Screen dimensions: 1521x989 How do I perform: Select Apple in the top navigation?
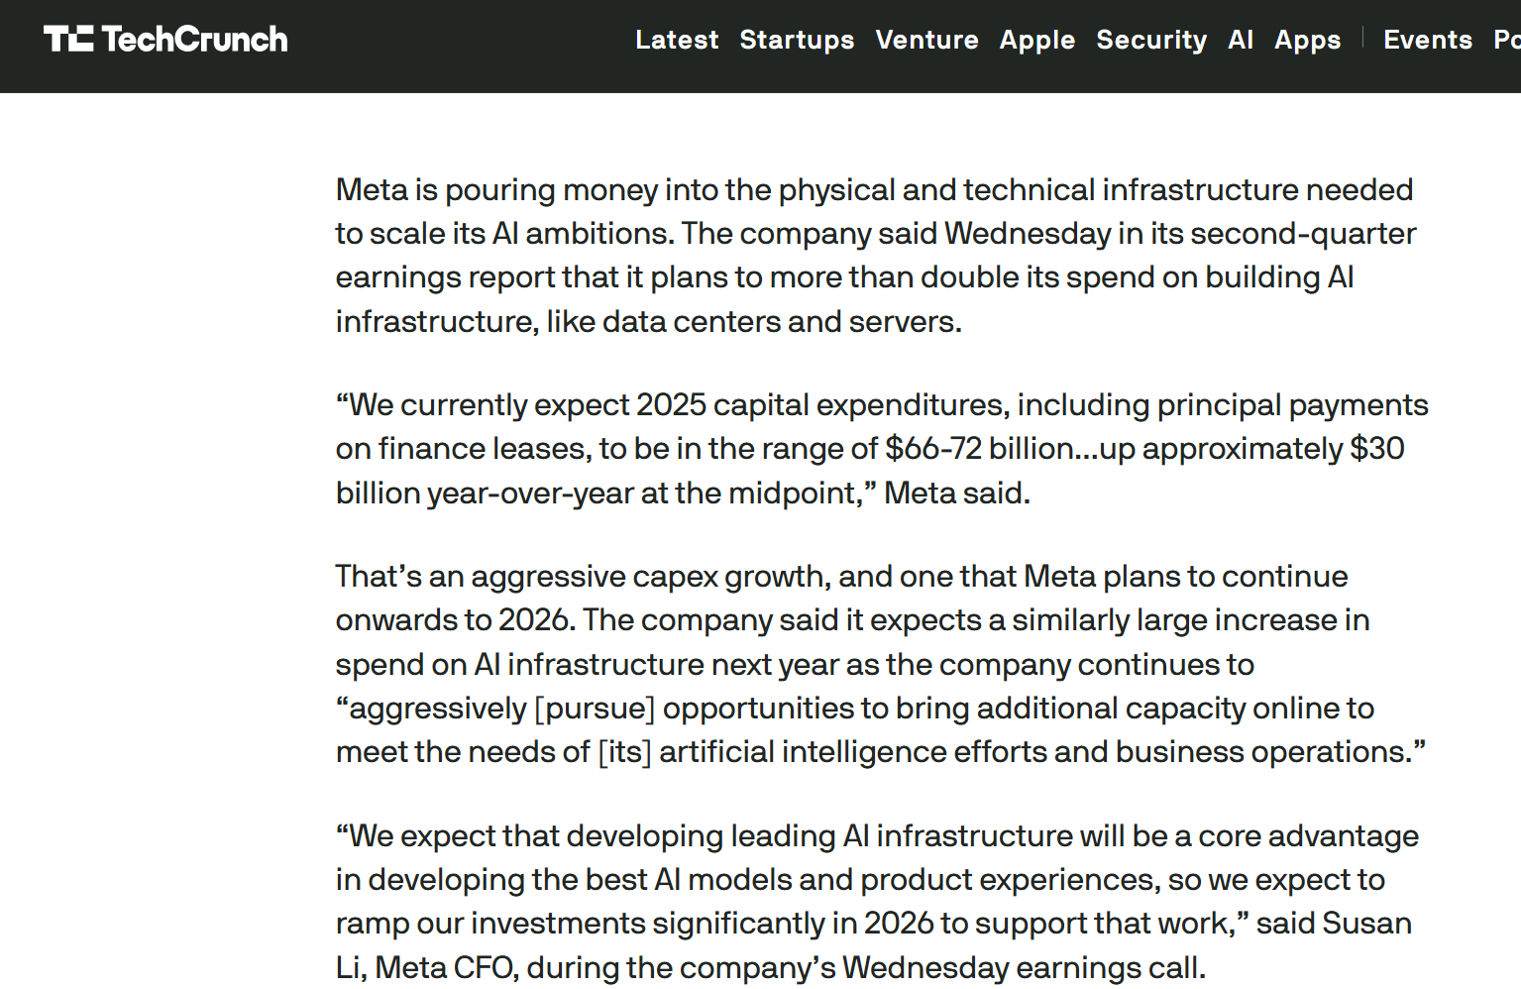point(1036,40)
